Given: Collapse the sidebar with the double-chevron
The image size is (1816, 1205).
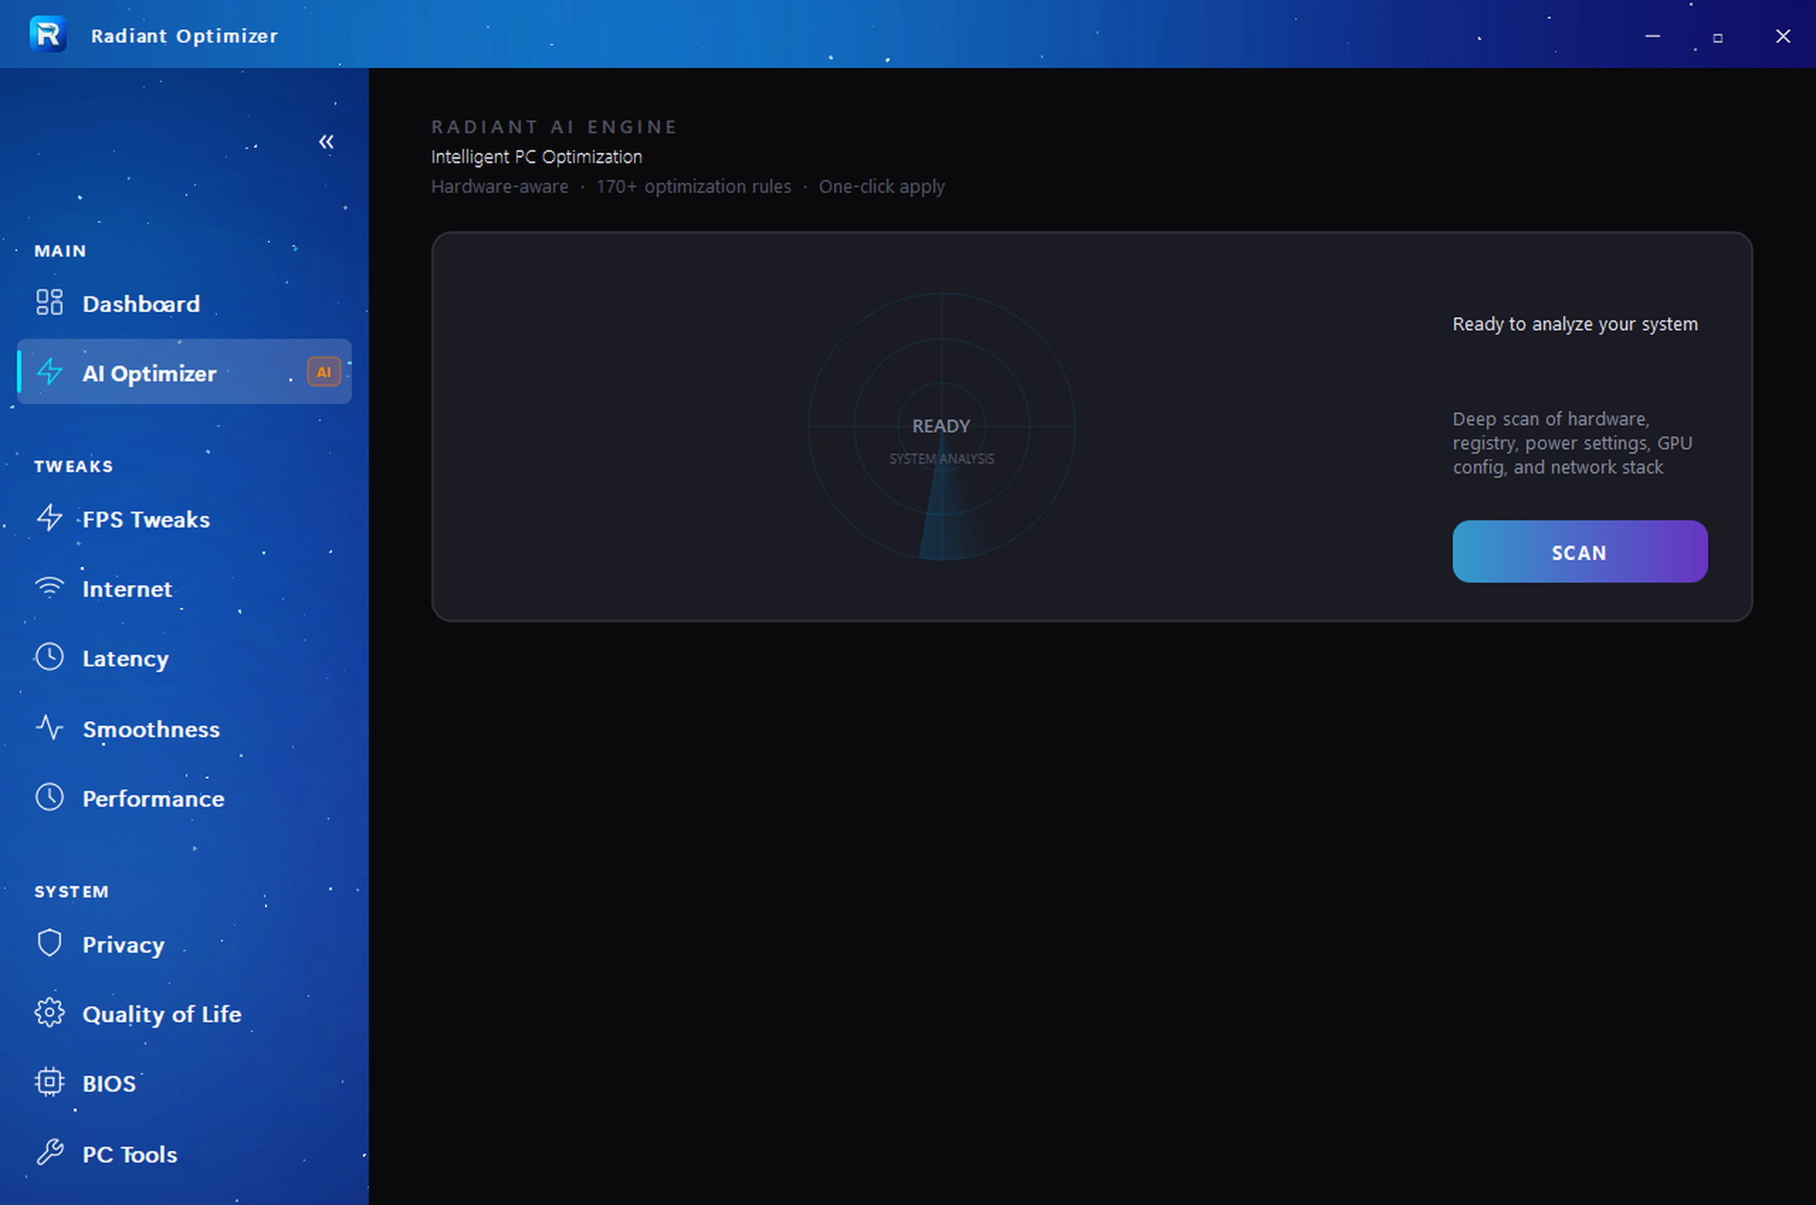Looking at the screenshot, I should [x=326, y=141].
